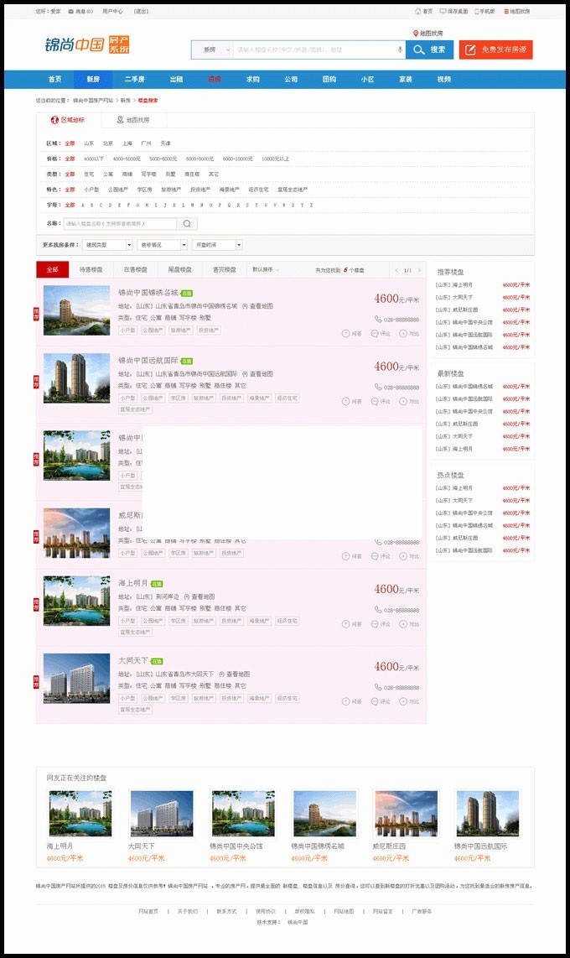Open 锦尚中国锦绣名城 listing thumbnail
570x958 pixels.
(77, 310)
